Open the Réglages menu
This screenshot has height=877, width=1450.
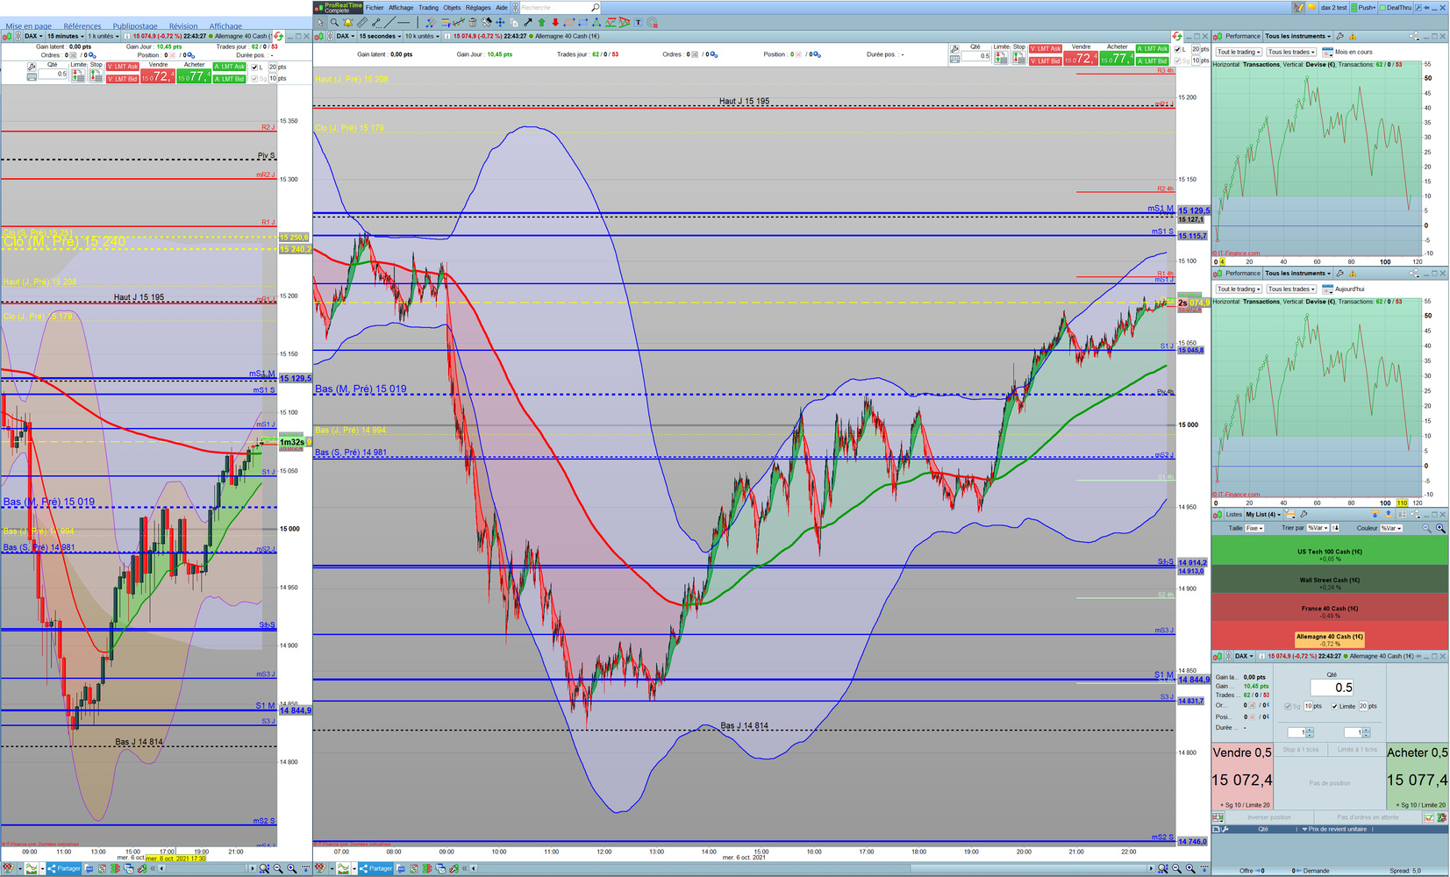coord(478,7)
